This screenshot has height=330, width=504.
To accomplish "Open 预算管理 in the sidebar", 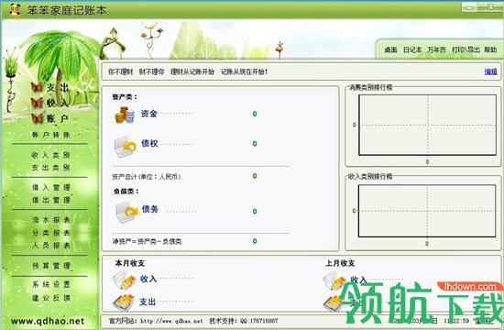I will click(x=51, y=266).
